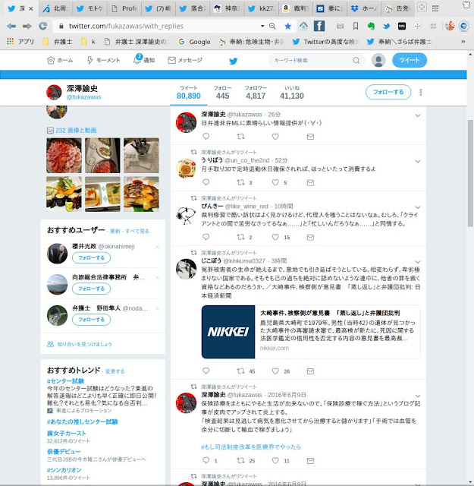Expand the 26分 tweet options chevron
The image size is (474, 486).
click(418, 115)
